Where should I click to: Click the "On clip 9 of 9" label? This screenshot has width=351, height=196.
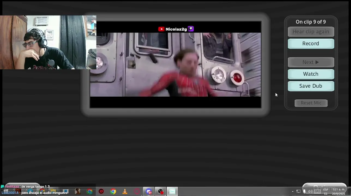point(311,22)
